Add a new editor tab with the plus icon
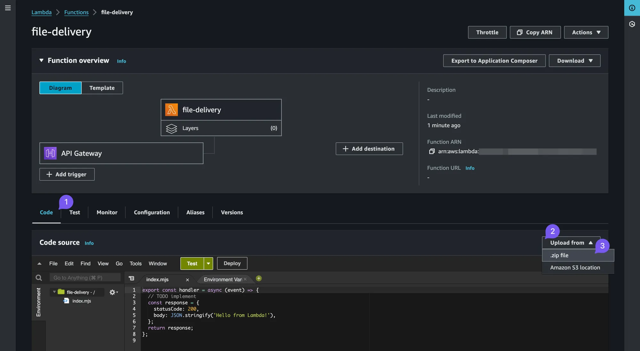 point(259,278)
